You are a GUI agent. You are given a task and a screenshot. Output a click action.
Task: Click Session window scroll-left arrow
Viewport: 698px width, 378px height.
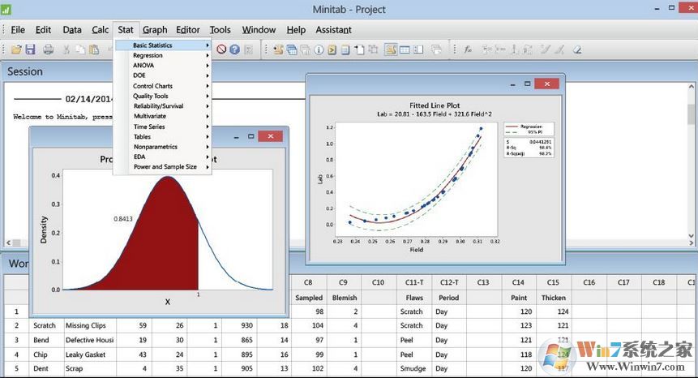point(8,243)
